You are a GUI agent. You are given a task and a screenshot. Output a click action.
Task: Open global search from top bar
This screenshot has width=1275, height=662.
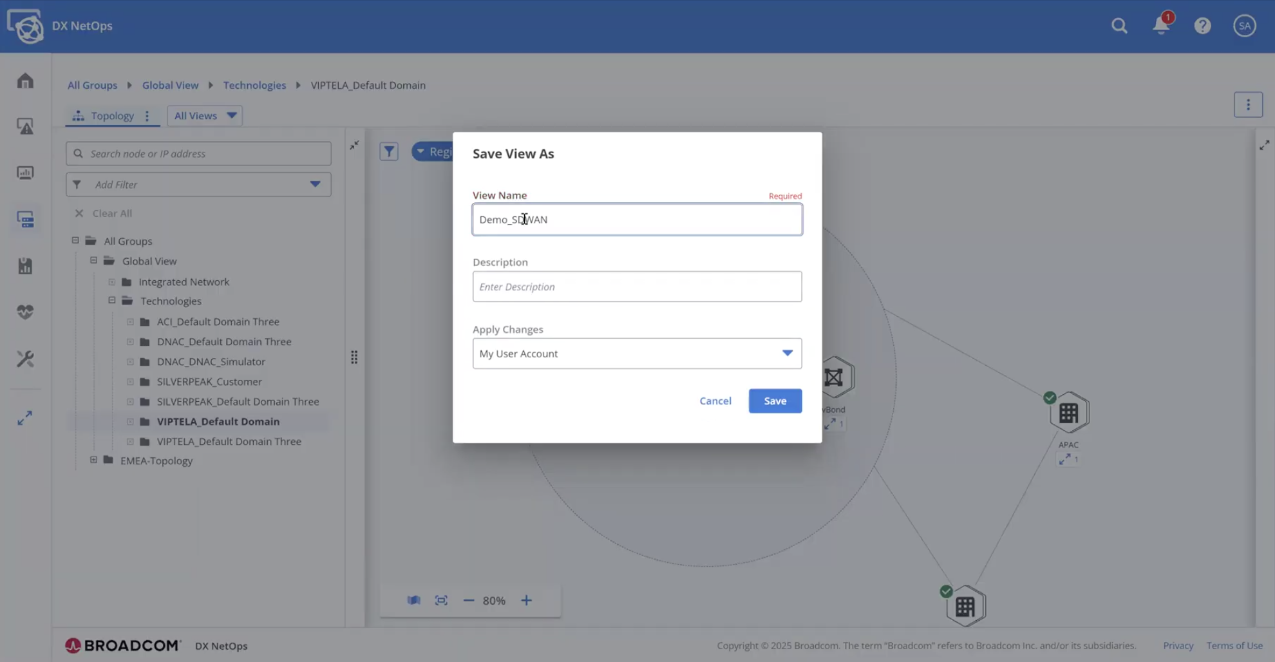(1119, 26)
